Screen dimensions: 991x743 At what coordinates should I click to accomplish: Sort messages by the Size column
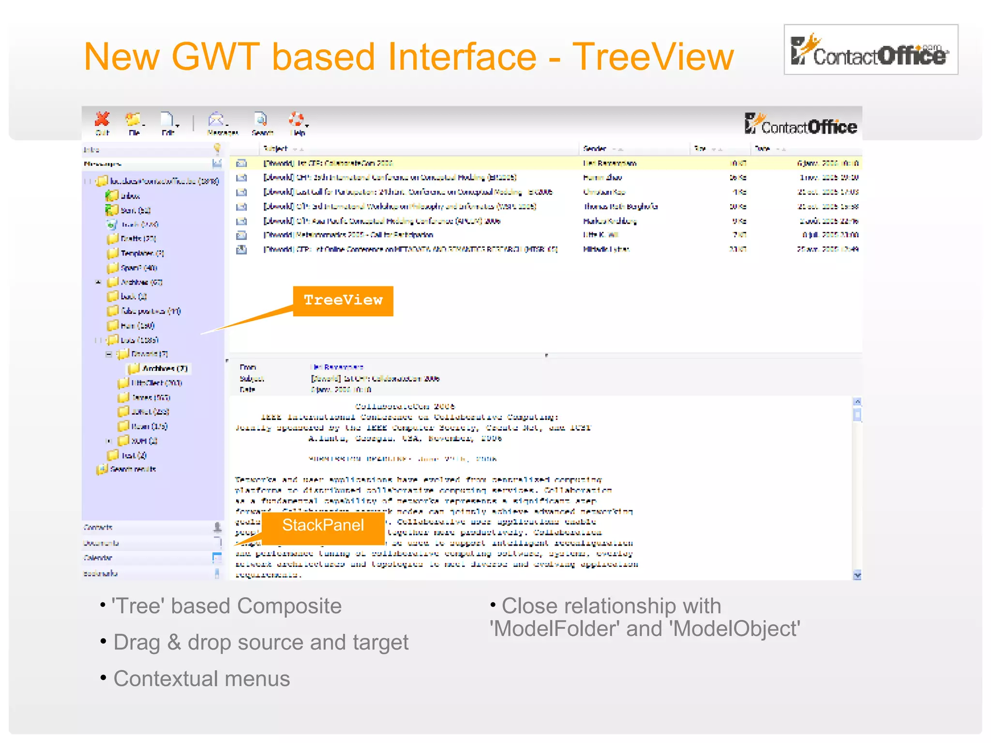pos(700,149)
